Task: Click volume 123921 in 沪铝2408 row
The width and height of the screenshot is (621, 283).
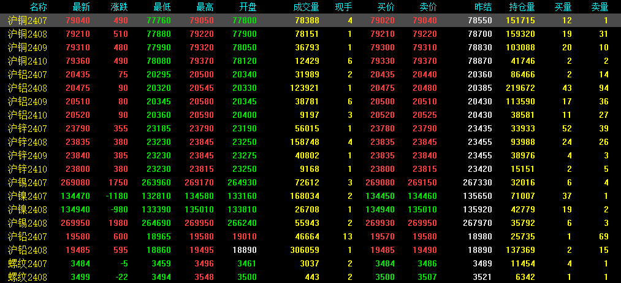Action: [305, 88]
